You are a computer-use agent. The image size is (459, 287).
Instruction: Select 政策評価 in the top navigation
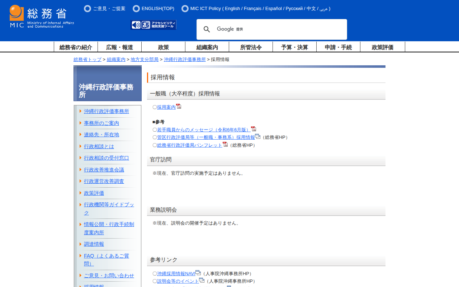(382, 47)
